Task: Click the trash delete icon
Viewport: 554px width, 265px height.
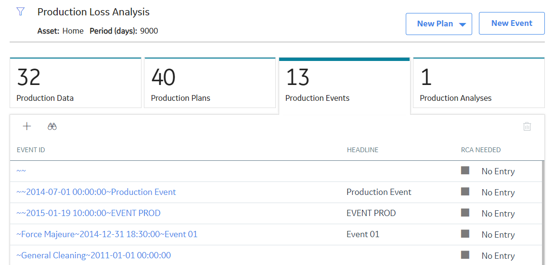Action: (527, 127)
